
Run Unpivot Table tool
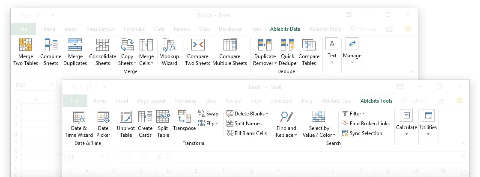coord(126,124)
